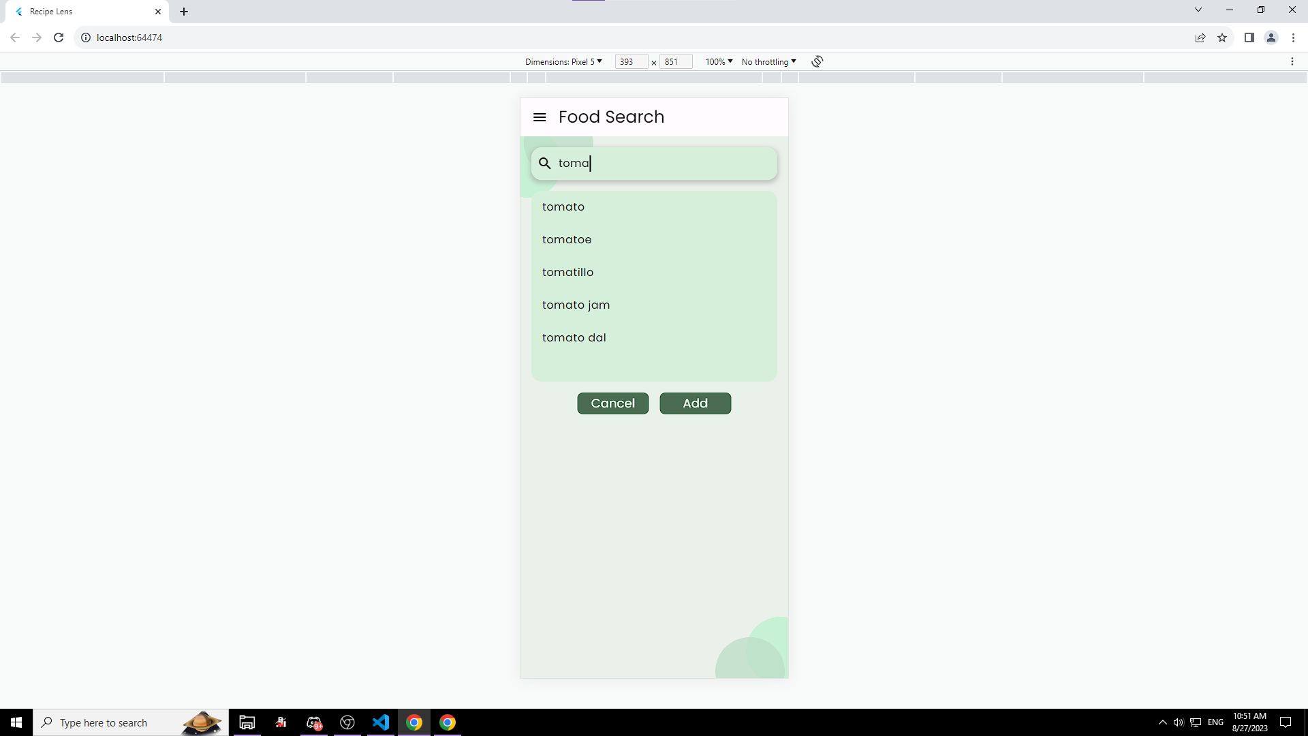Expand the Dimensions Pixel 5 dropdown
1308x736 pixels.
563,61
